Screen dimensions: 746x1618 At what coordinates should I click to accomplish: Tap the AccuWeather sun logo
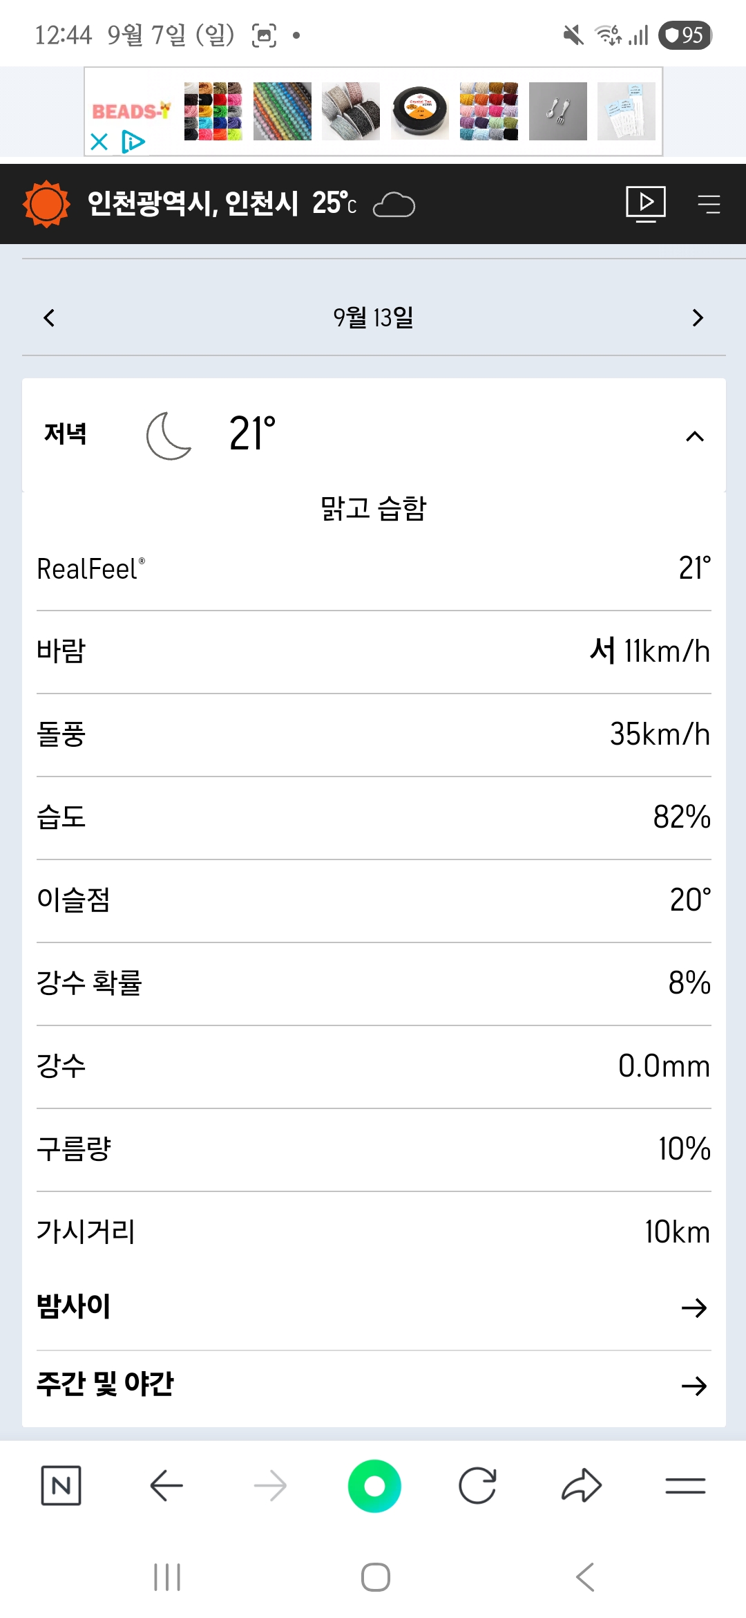point(46,204)
